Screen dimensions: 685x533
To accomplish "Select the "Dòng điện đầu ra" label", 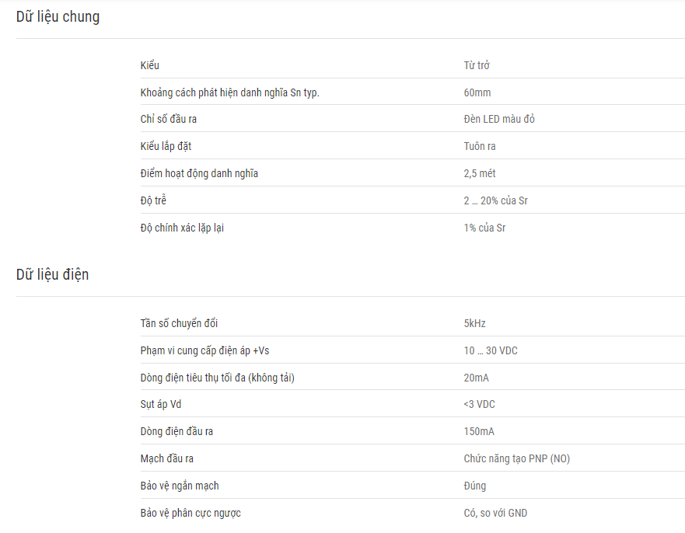I will click(176, 431).
